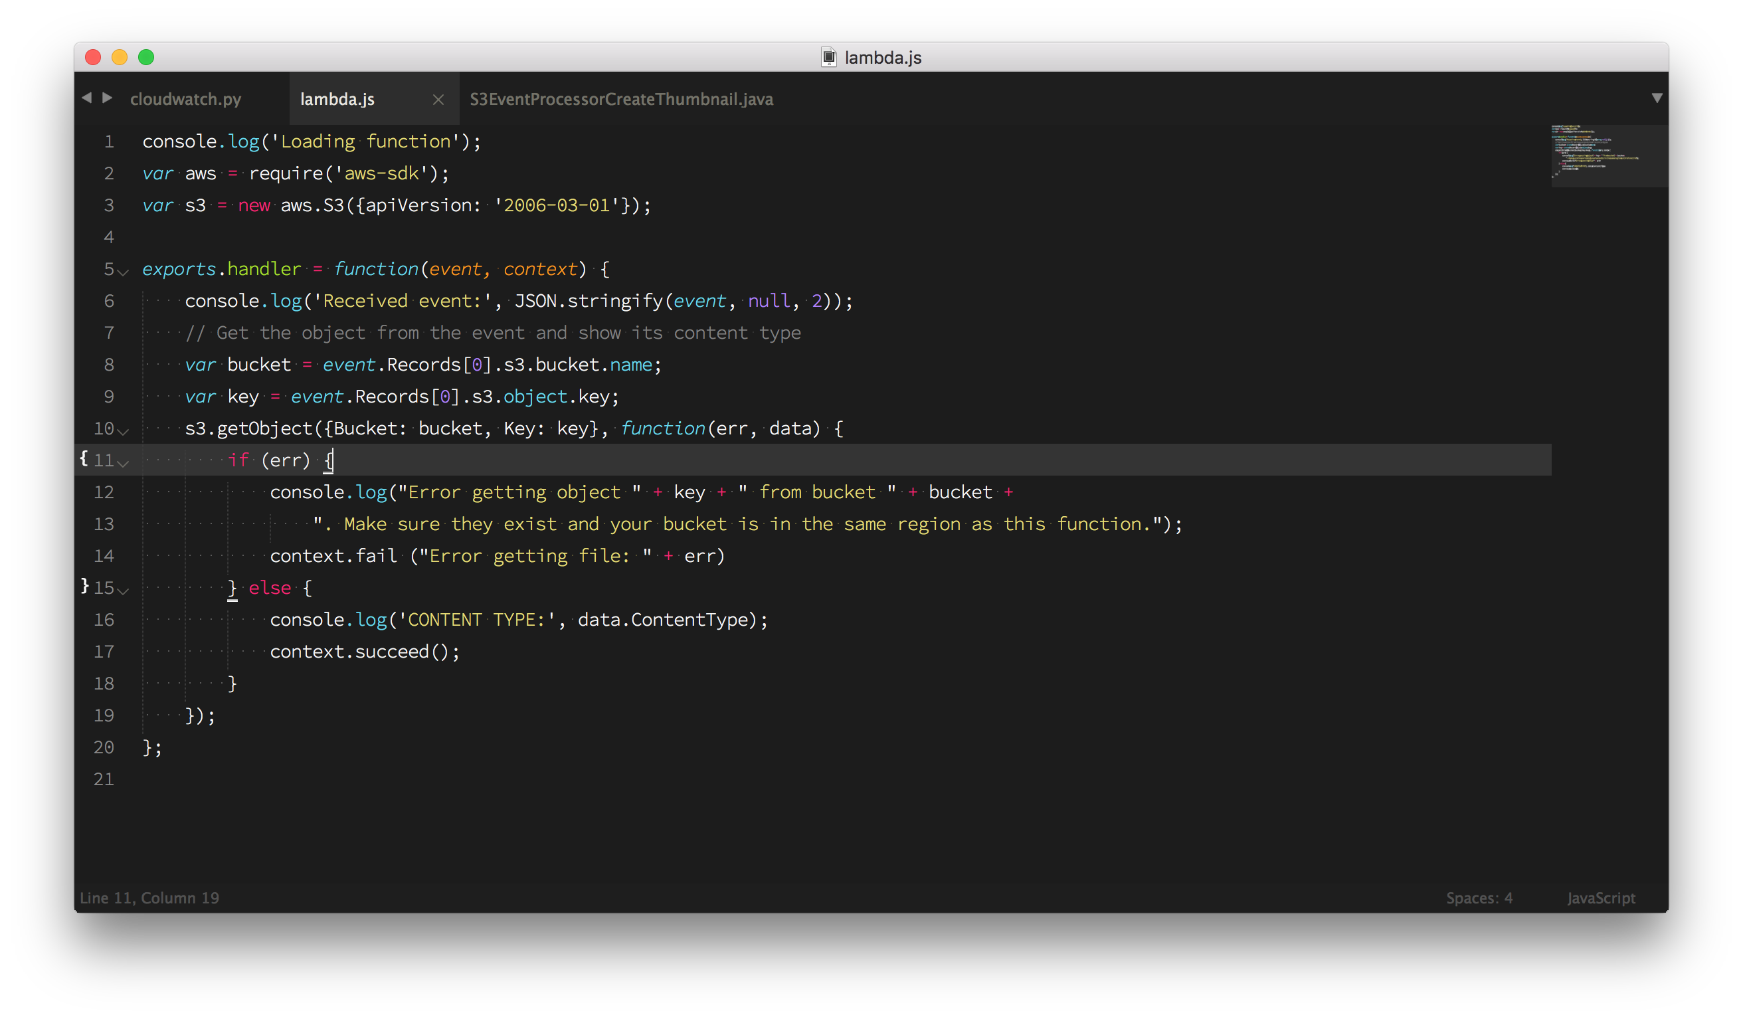Screen dimensions: 1743x1019
Task: Collapse the fold arrow on line 5
Action: (x=124, y=272)
